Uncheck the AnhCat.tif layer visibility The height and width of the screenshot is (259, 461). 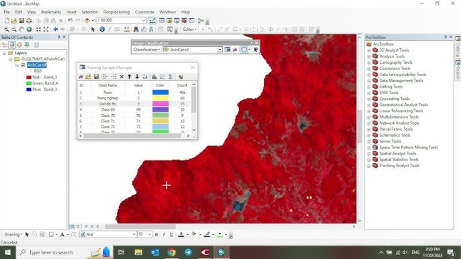(23, 65)
